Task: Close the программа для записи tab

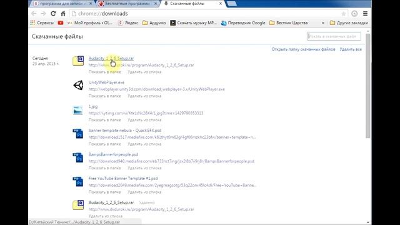Action: click(x=91, y=4)
